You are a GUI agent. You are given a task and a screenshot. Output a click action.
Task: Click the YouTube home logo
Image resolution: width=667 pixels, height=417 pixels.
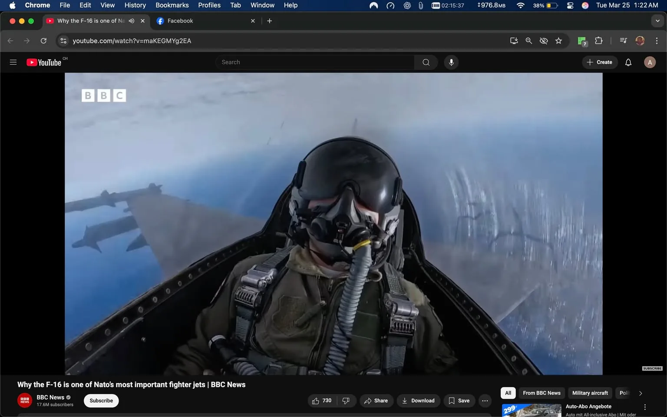pyautogui.click(x=44, y=62)
